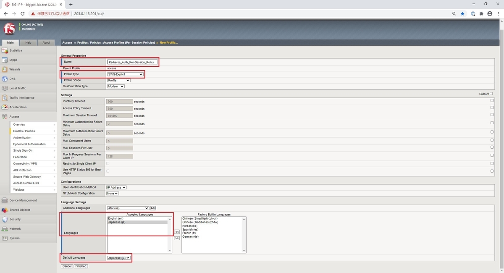Screen dimensions: 504x273
Task: Open the Chrome profile avatar icon
Action: [x=490, y=13]
